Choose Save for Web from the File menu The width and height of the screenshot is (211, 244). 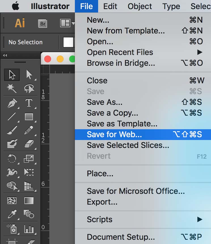pos(114,134)
